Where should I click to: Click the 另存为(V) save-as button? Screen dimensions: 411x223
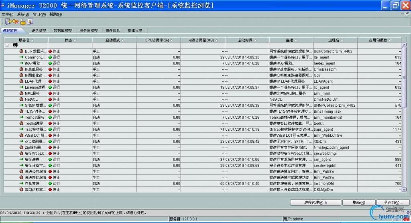[393, 202]
